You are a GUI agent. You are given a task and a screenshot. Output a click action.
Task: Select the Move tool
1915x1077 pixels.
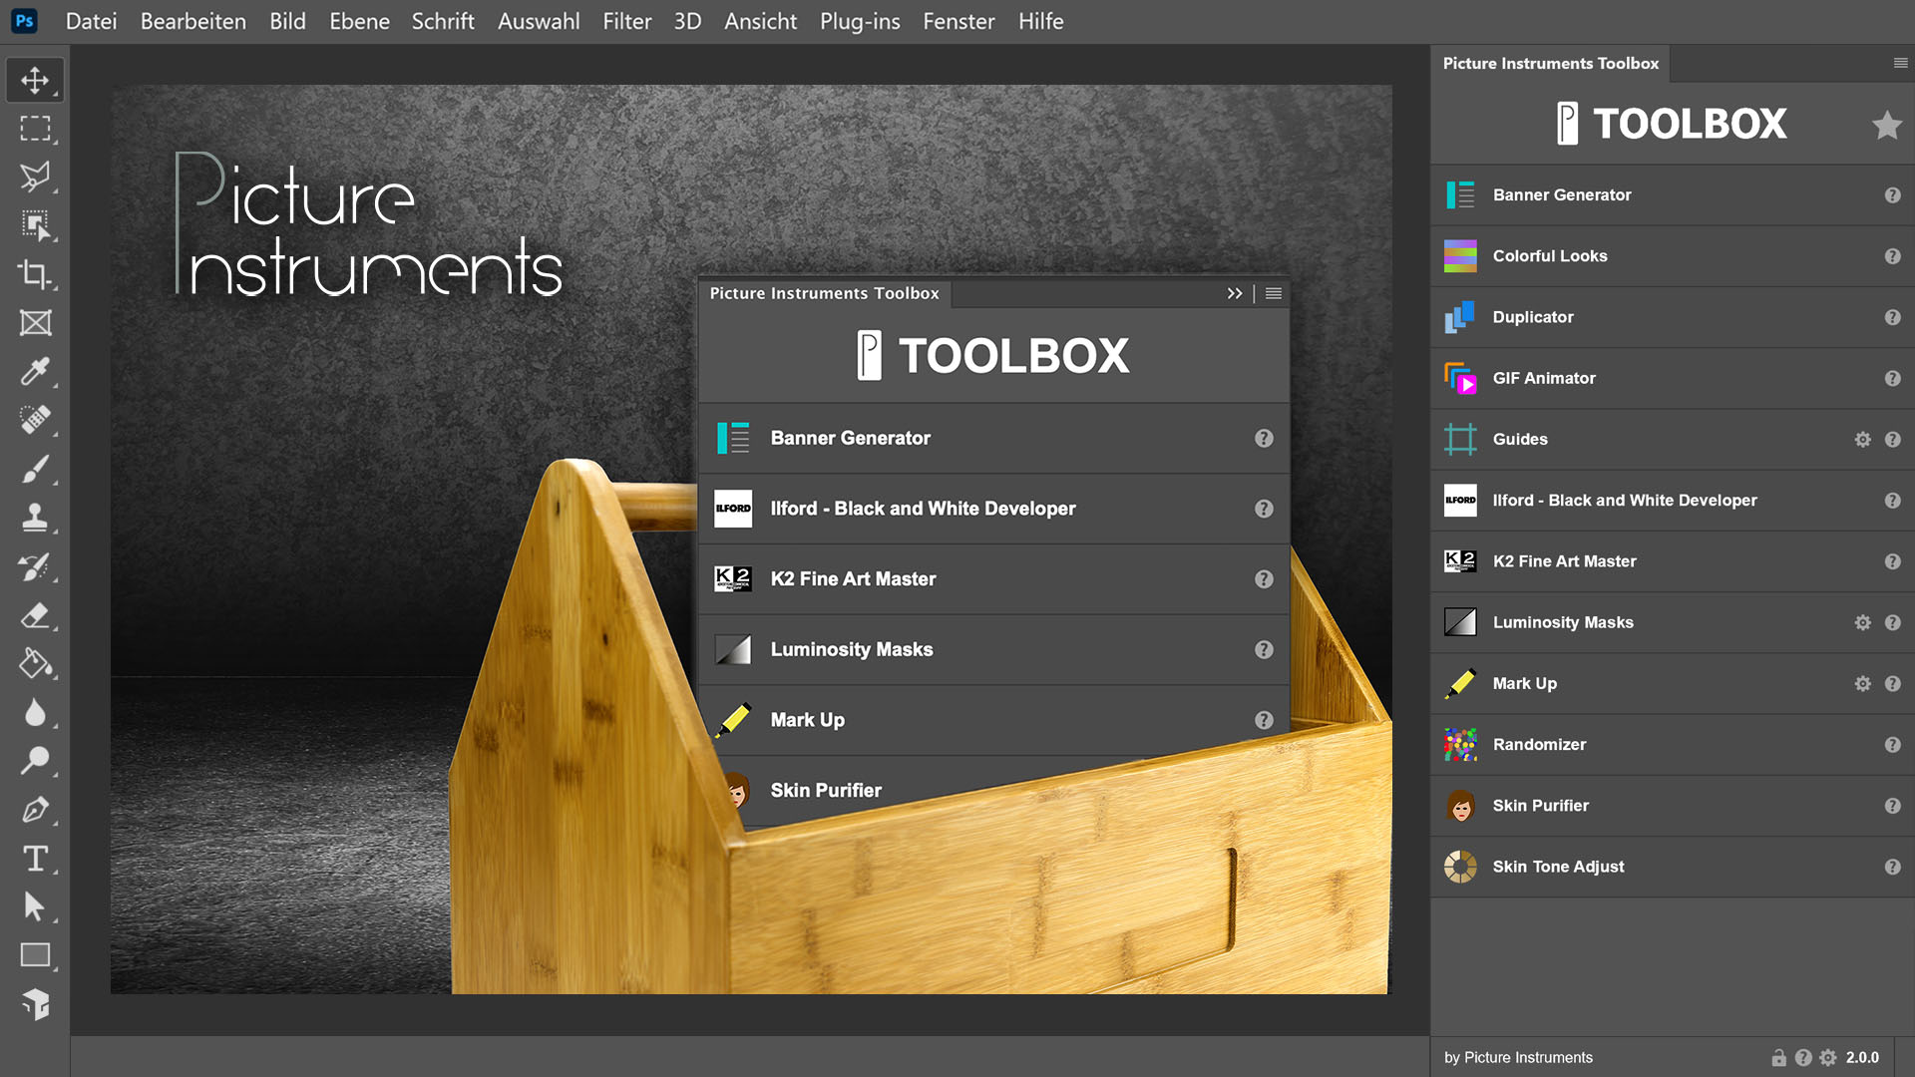(35, 80)
